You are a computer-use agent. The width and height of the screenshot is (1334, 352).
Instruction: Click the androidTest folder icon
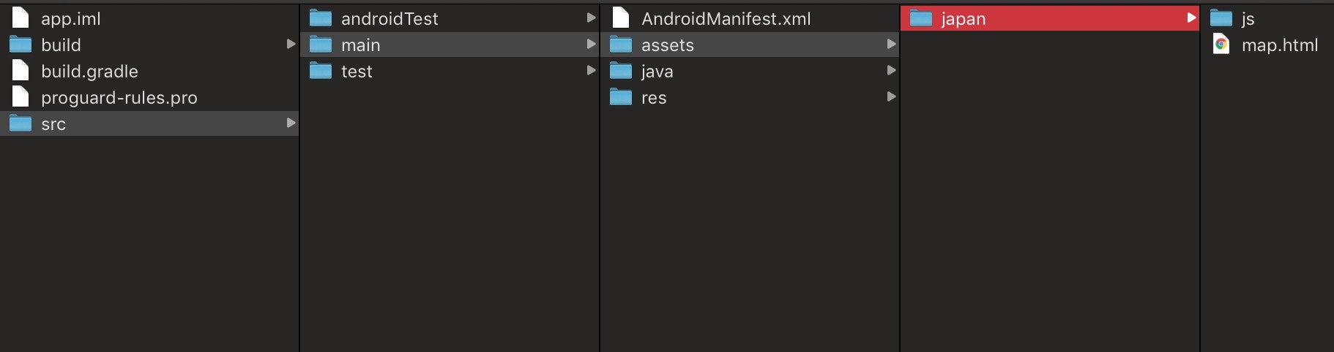[321, 18]
